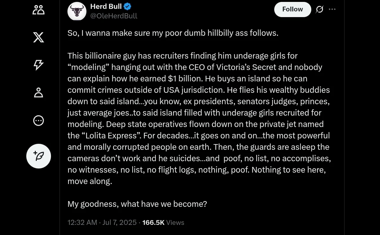Click the X Premium logo icon

39,38
